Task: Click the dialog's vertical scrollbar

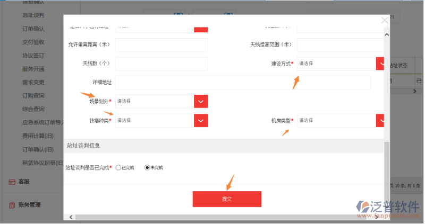Action: click(387, 159)
